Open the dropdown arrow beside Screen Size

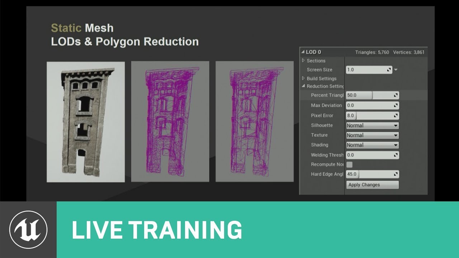[396, 70]
